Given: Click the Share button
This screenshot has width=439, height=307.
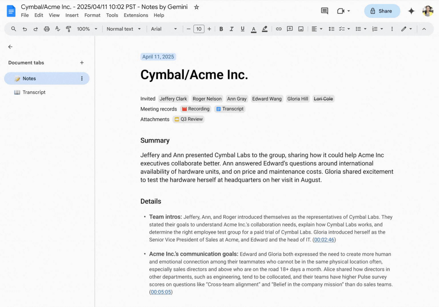Looking at the screenshot, I should 382,11.
